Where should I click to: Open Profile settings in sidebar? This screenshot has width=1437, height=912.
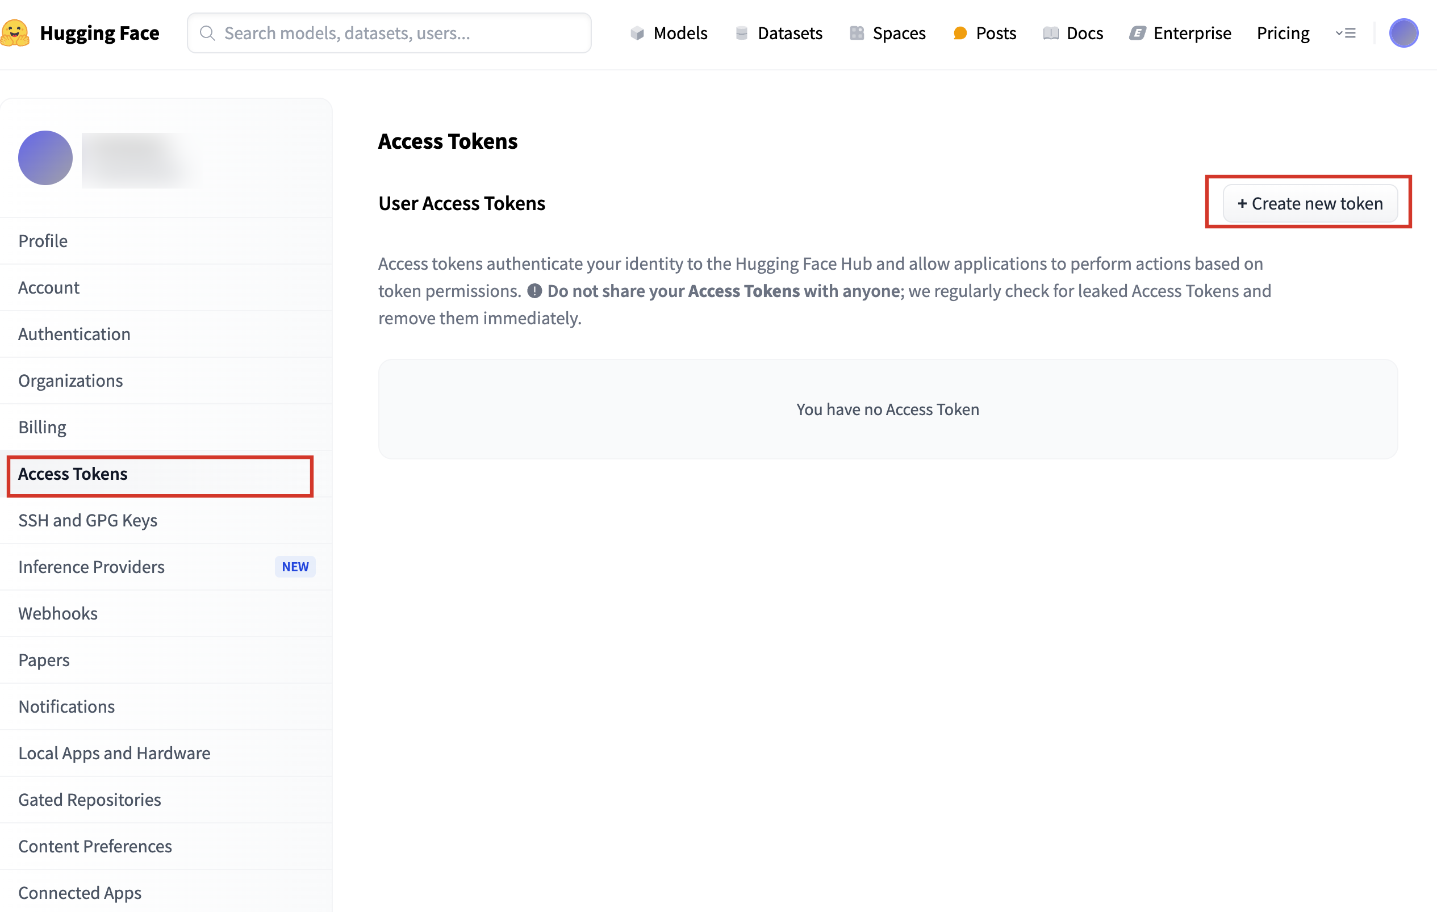[x=166, y=241]
